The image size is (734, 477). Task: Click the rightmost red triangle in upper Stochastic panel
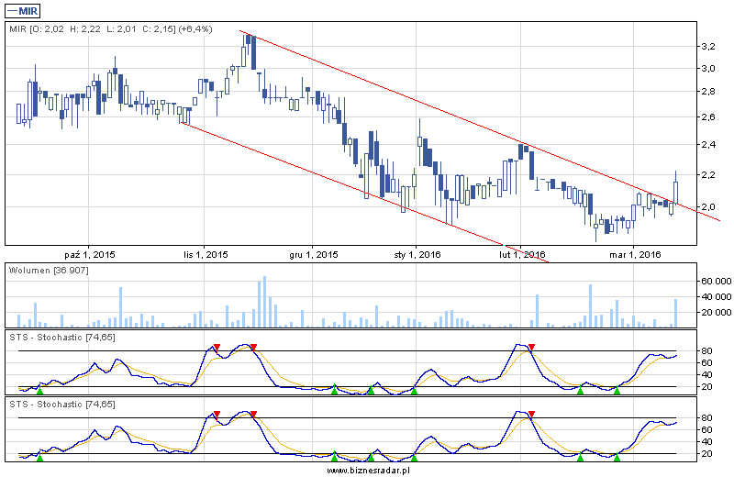(531, 348)
